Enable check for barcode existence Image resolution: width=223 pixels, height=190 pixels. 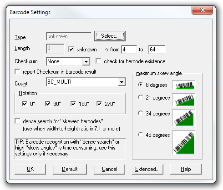click(98, 61)
